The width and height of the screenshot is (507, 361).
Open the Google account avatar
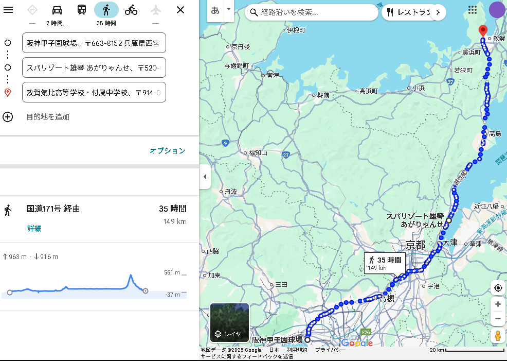(497, 10)
